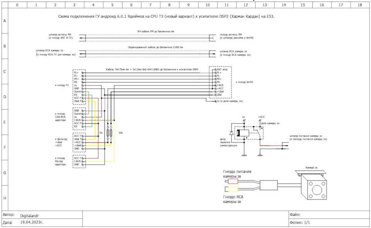
Task: Click row header F on the left edge
Action: (x=5, y=147)
